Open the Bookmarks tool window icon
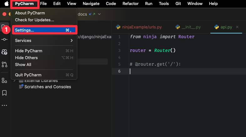This screenshot has width=246, height=137. (x=4, y=93)
